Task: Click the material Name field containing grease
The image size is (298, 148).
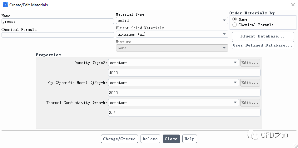Action: (57, 22)
